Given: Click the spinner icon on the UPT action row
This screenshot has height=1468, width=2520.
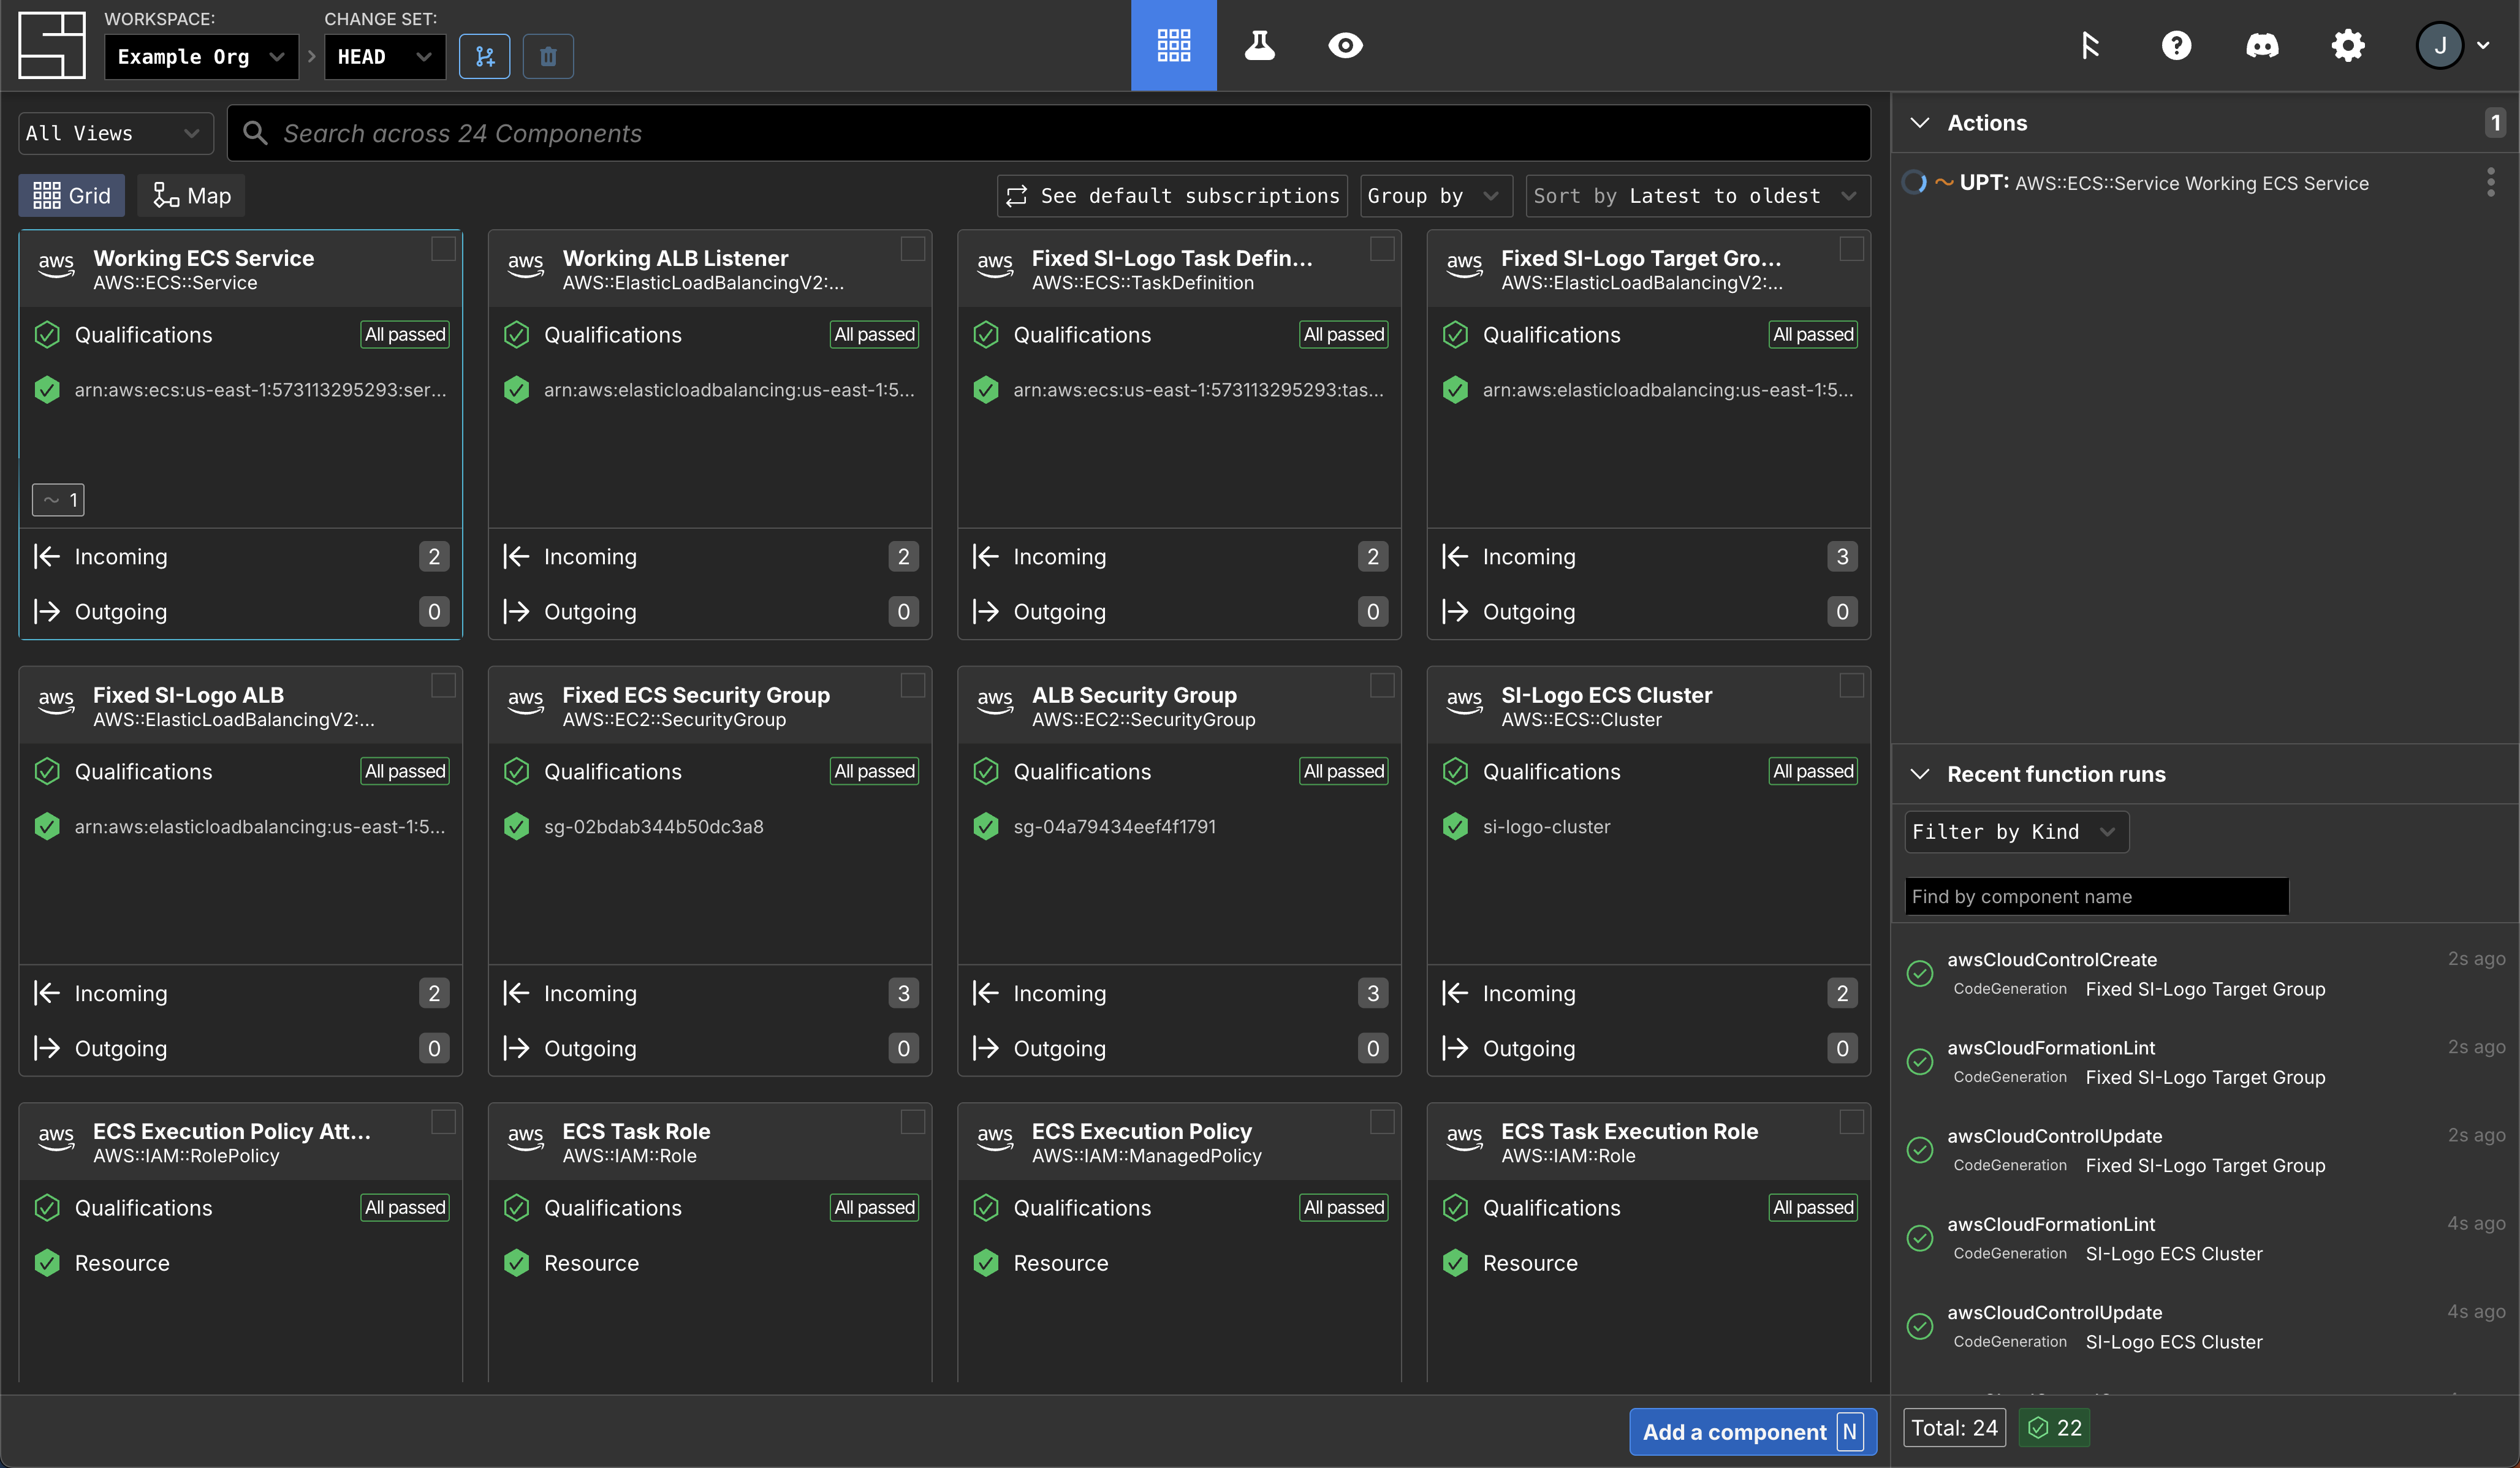Looking at the screenshot, I should click(x=1914, y=182).
